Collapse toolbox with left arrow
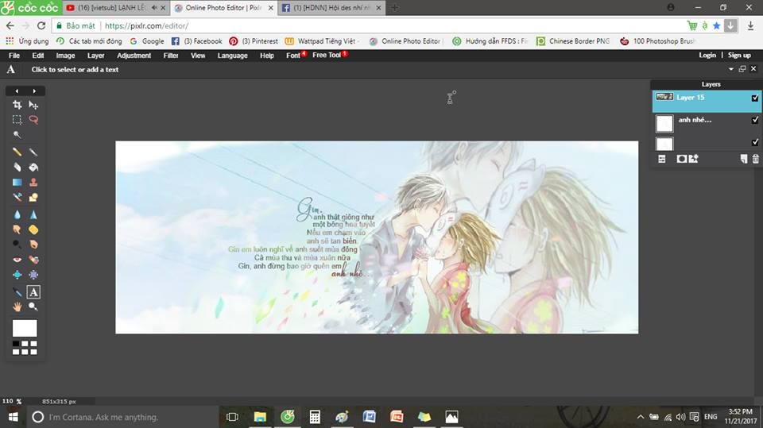The image size is (763, 428). point(17,91)
